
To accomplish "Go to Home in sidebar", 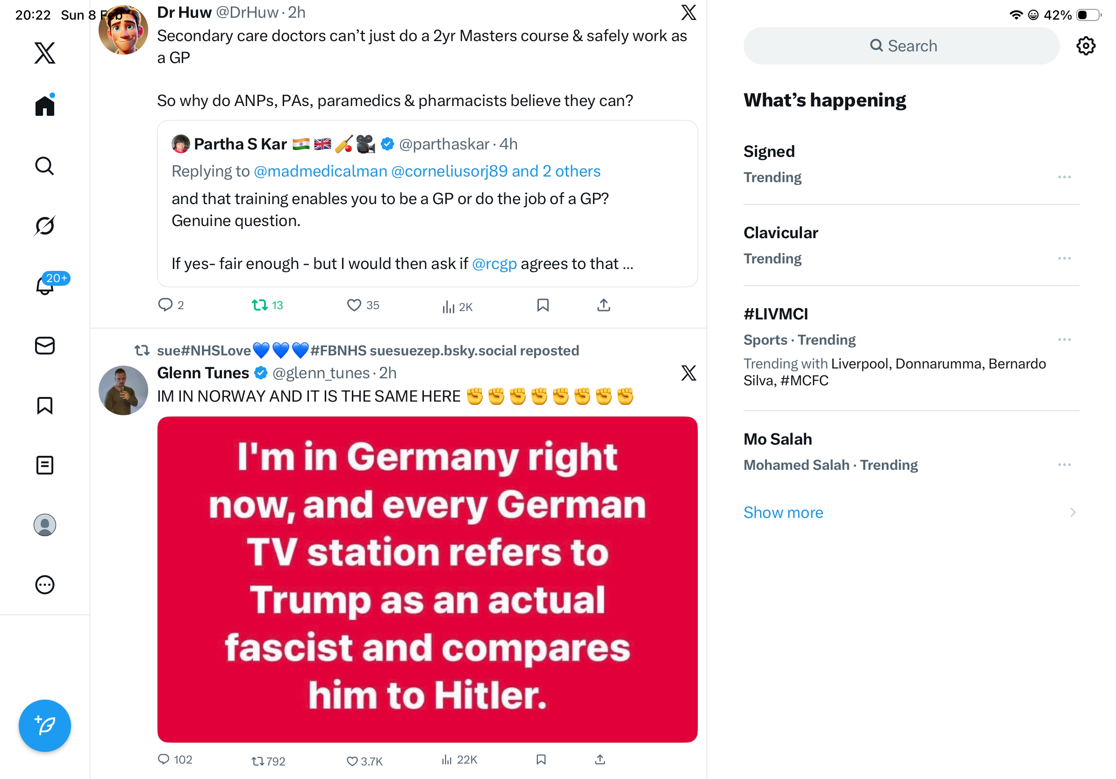I will [x=45, y=106].
